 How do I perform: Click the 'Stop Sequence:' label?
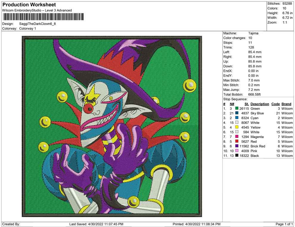click(235, 99)
